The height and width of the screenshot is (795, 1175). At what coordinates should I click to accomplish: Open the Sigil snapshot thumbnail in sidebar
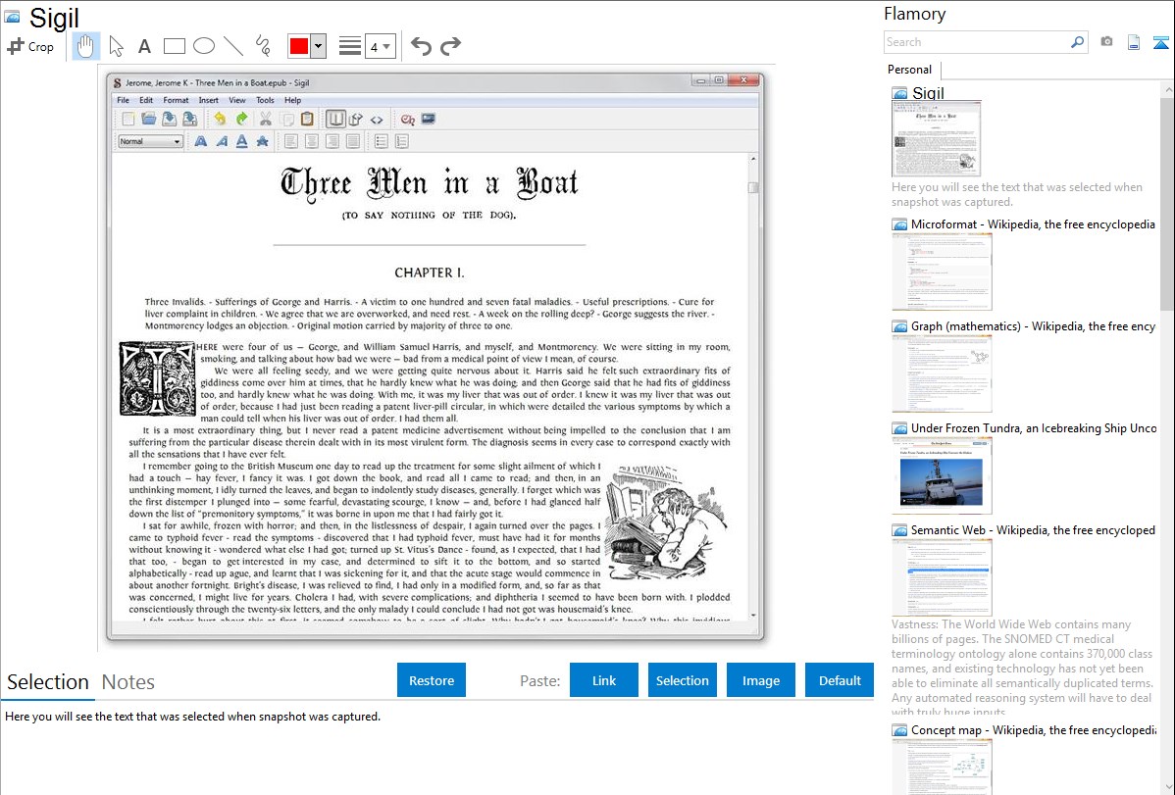coord(936,140)
